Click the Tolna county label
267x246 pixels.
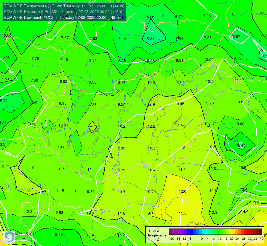coord(96,141)
